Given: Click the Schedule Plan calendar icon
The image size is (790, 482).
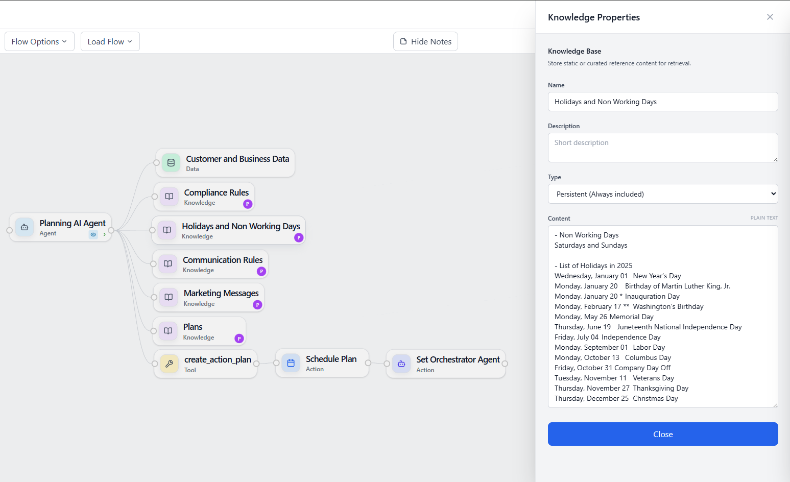Looking at the screenshot, I should click(x=291, y=363).
